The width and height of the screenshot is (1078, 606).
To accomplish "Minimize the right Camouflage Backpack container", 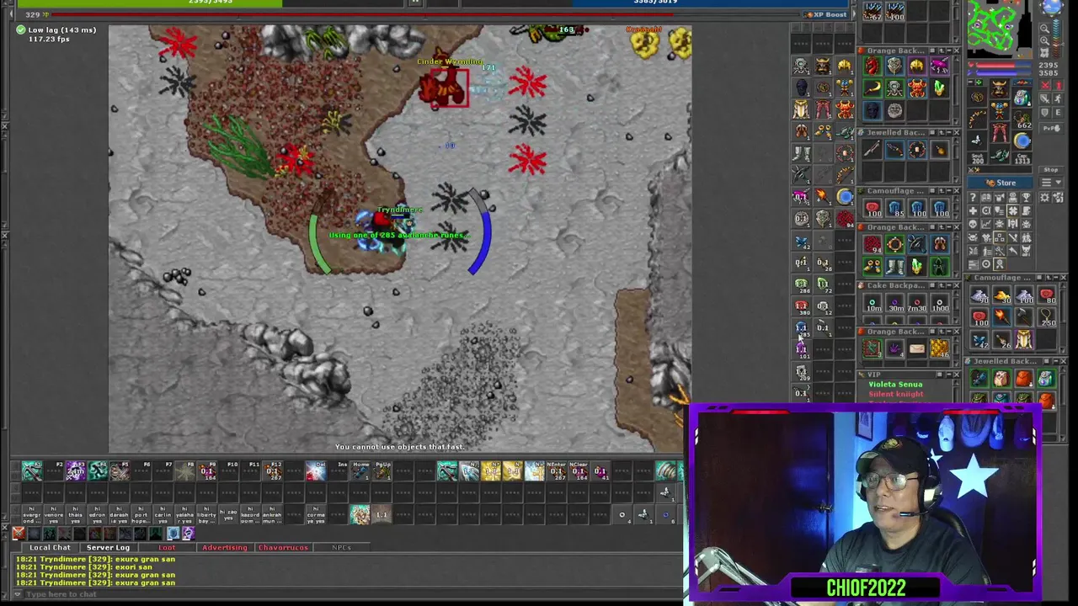I will coord(1055,277).
